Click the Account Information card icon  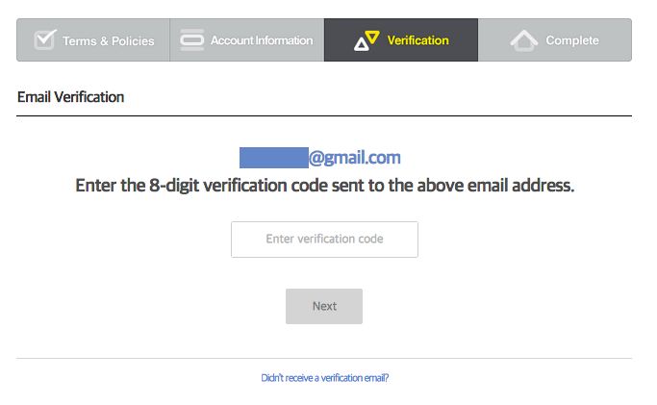[x=192, y=40]
